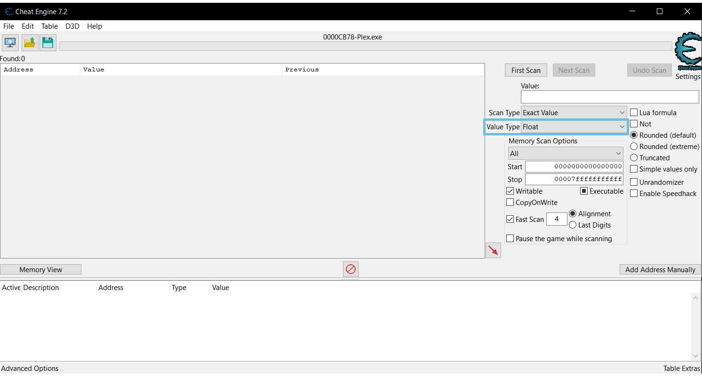Viewport: 702px width, 377px height.
Task: Open the Value Type dropdown
Action: [574, 127]
